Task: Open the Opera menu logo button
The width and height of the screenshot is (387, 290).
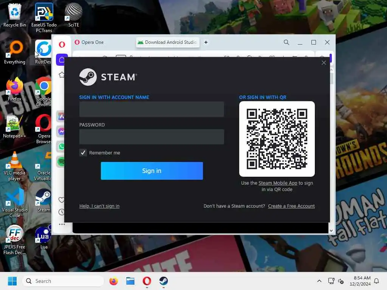Action: (x=62, y=45)
